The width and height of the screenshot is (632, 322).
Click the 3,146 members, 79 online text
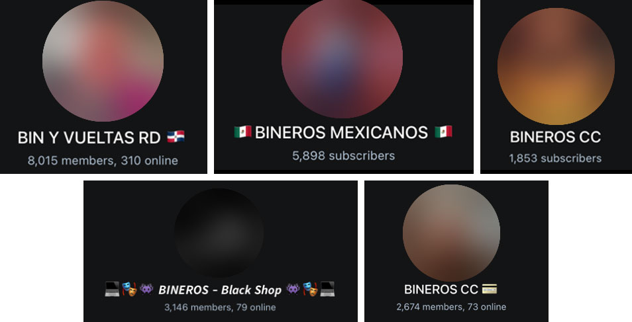(220, 307)
